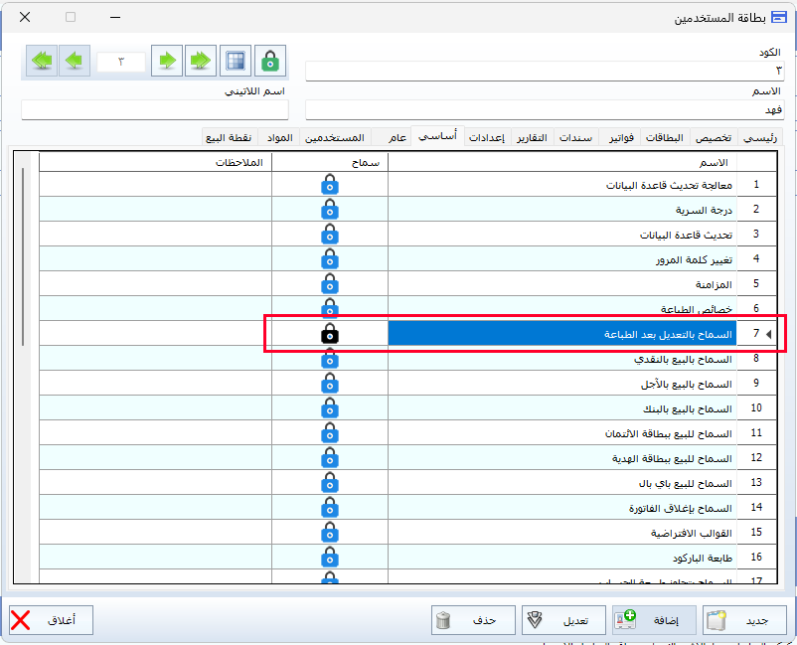This screenshot has width=797, height=645.
Task: Click the تعديل button
Action: pos(563,620)
